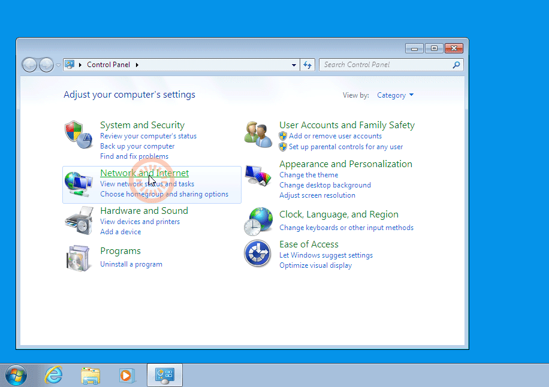This screenshot has width=549, height=387.
Task: Open User Accounts and Family Safety link
Action: point(347,125)
